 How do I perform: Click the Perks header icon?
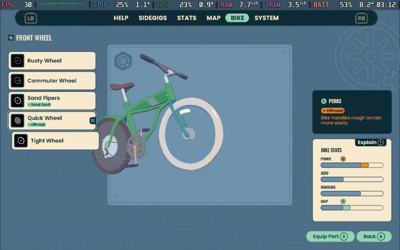(323, 101)
